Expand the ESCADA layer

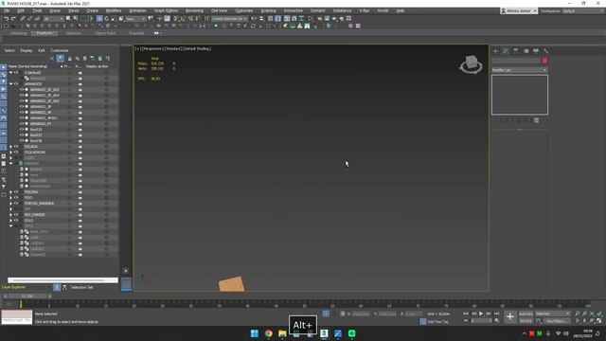(10, 147)
